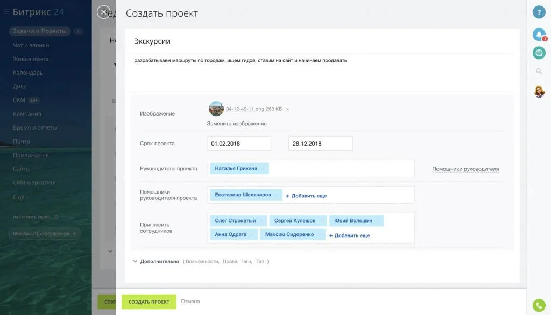551x315 pixels.
Task: Open search with the magnifier icon
Action: tap(539, 71)
